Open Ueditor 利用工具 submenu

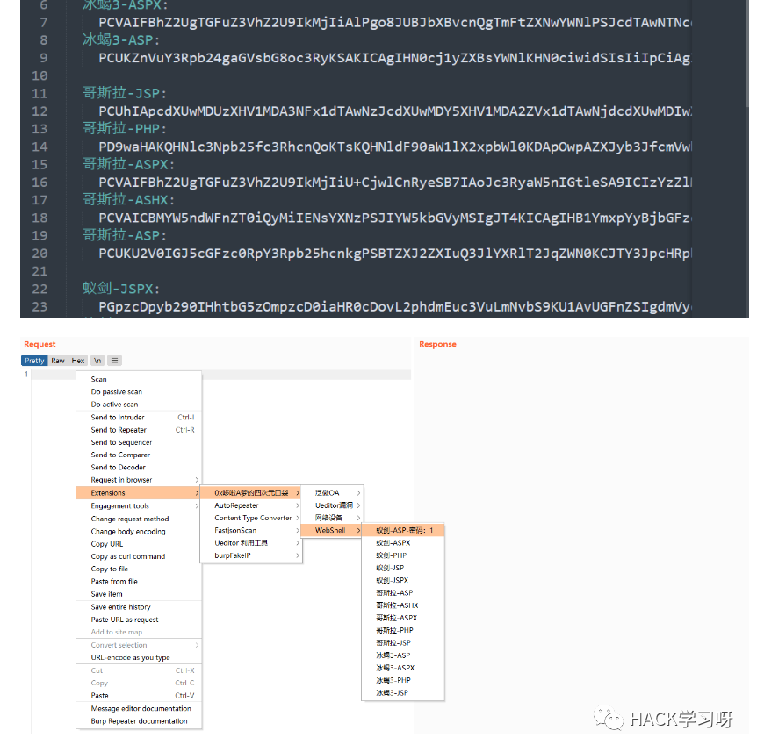pos(251,543)
